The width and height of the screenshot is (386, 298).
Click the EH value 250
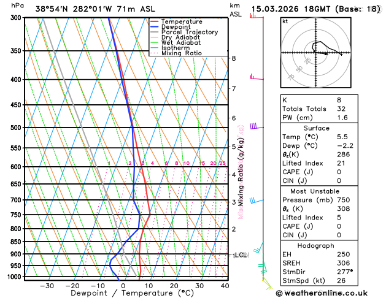tap(344, 254)
